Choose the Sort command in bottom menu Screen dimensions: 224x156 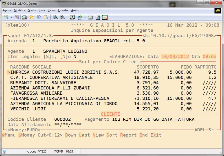pyautogui.click(x=112, y=135)
